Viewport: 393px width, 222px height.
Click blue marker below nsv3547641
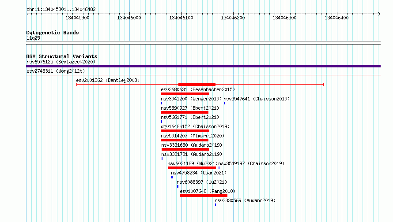[224, 103]
